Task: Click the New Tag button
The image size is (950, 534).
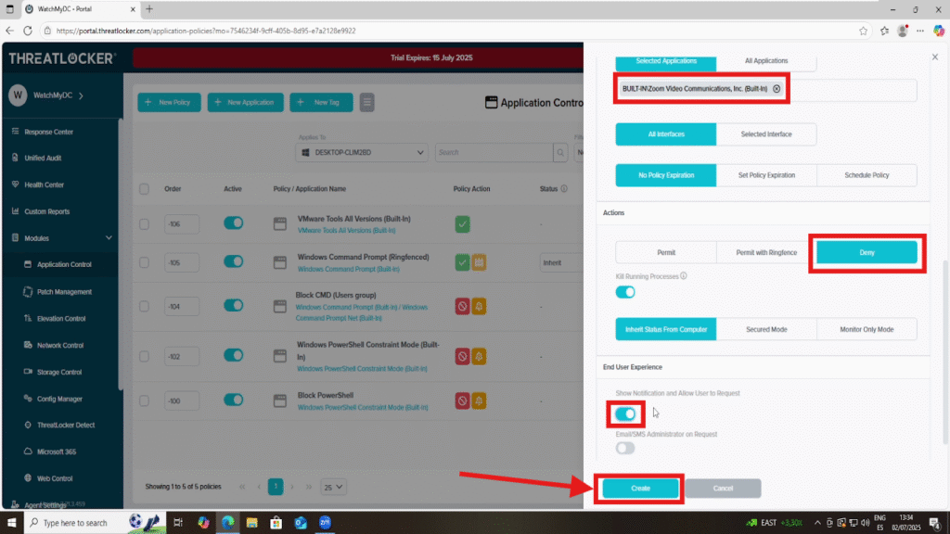Action: click(321, 102)
